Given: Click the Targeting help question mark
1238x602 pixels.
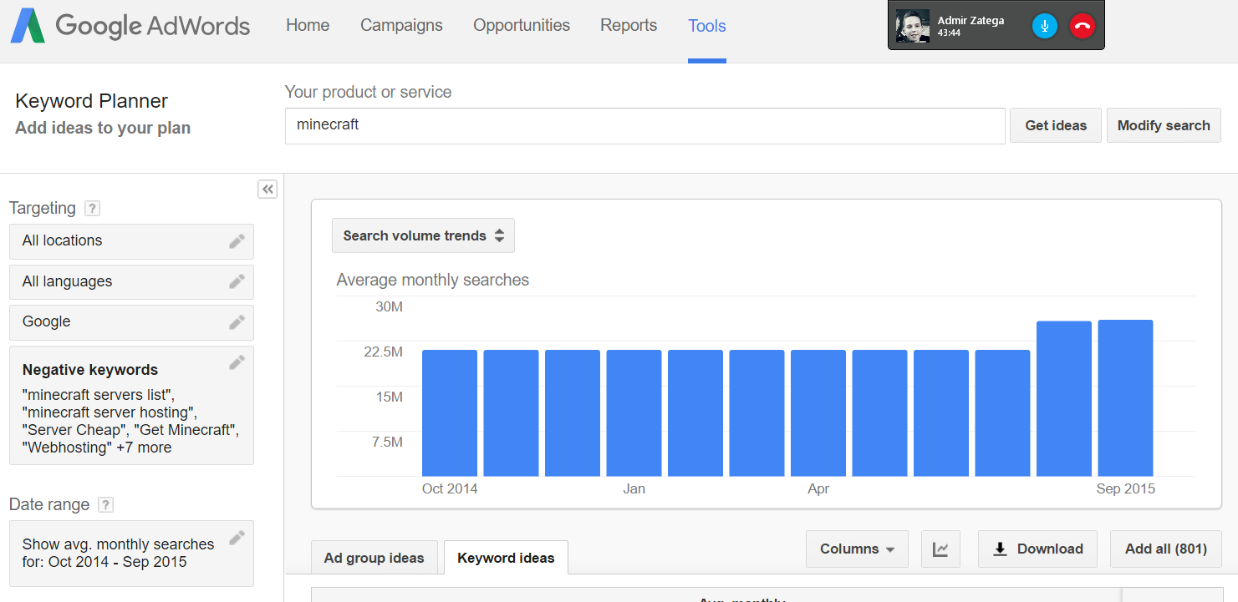Looking at the screenshot, I should [x=93, y=209].
